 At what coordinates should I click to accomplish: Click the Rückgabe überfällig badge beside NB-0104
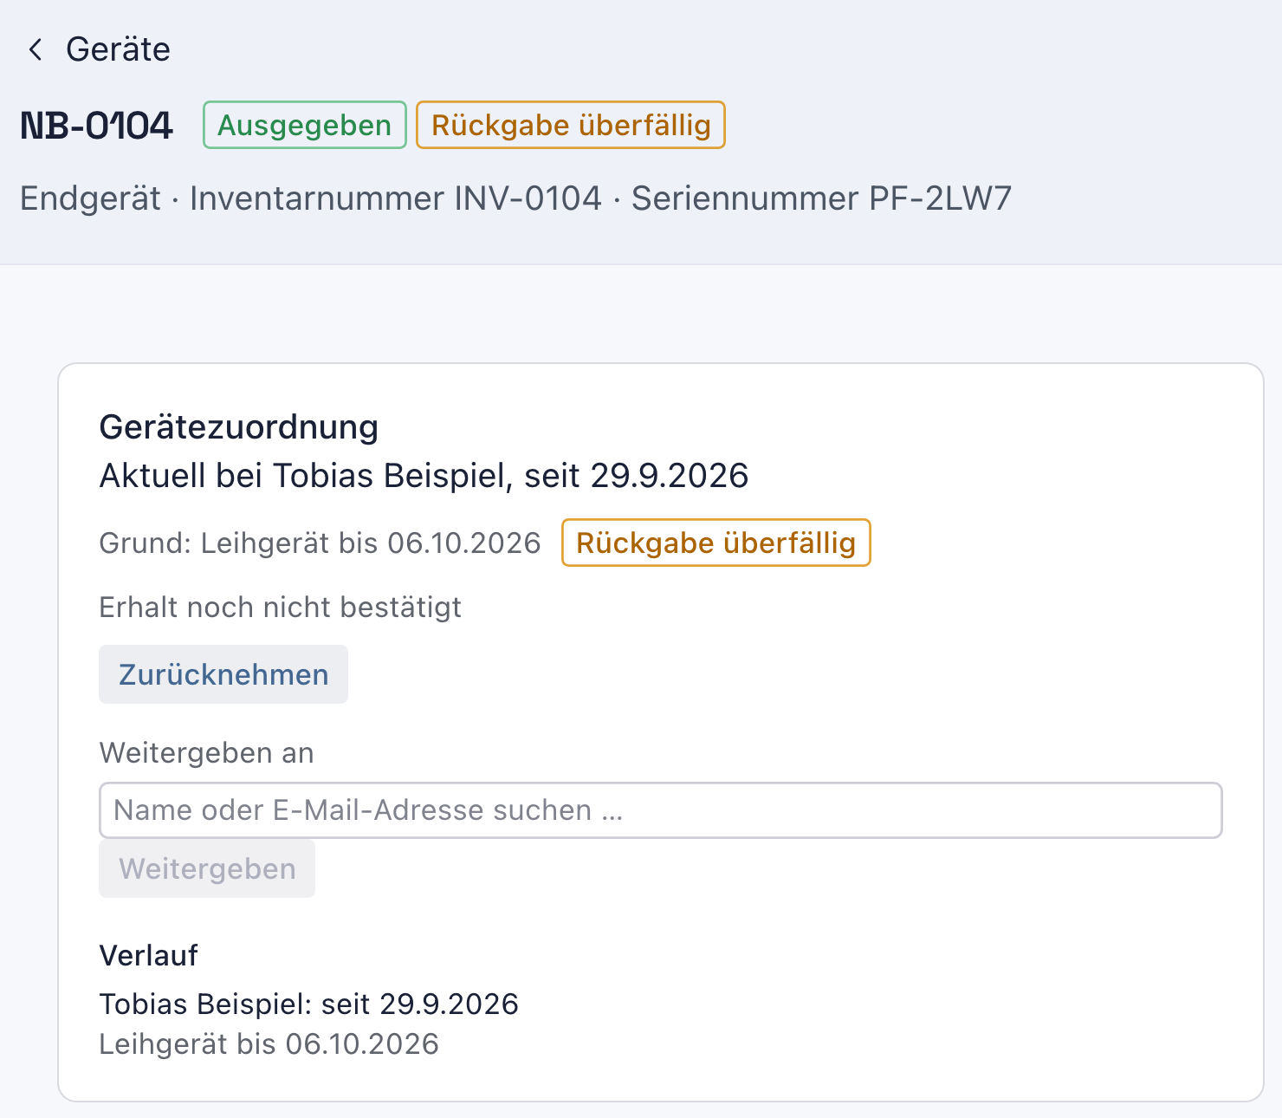tap(571, 125)
